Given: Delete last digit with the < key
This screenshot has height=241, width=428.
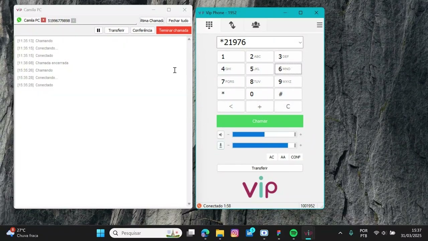Looking at the screenshot, I should 231,106.
